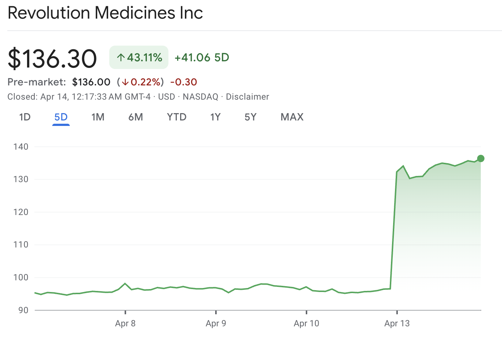
Task: Click the +41.06 5D change text
Action: pyautogui.click(x=201, y=57)
